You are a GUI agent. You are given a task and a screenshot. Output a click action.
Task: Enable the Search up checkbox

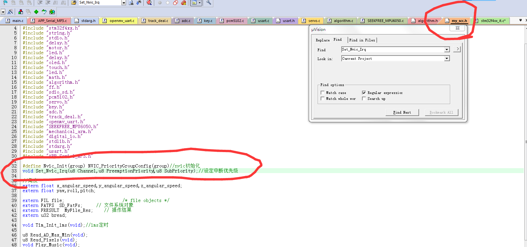(364, 99)
